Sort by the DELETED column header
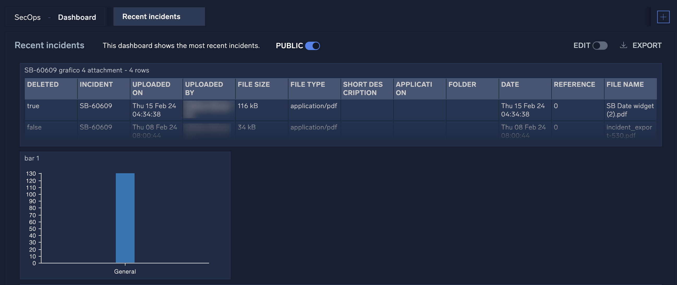Viewport: 677px width, 285px height. 43,84
